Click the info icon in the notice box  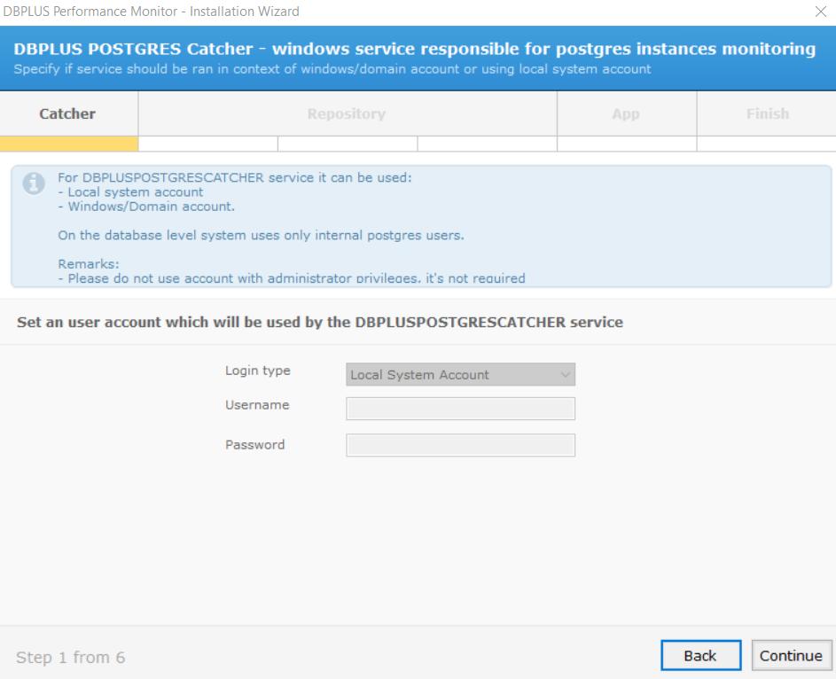pyautogui.click(x=34, y=183)
